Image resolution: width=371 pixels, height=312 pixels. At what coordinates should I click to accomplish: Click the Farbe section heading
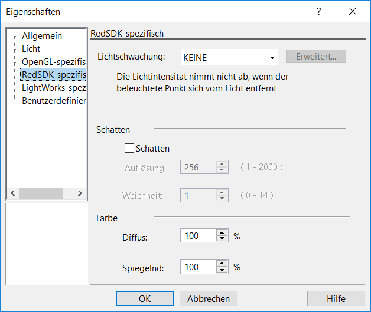[x=107, y=218]
